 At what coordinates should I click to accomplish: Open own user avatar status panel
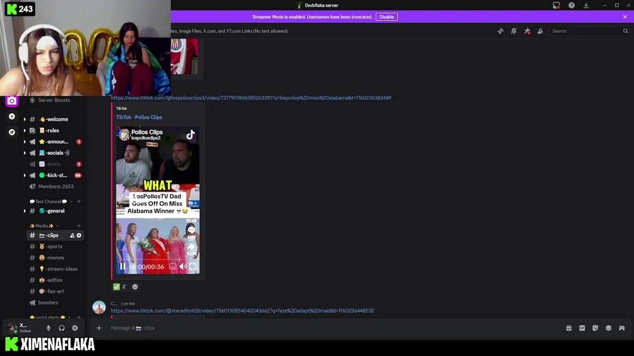pyautogui.click(x=12, y=328)
